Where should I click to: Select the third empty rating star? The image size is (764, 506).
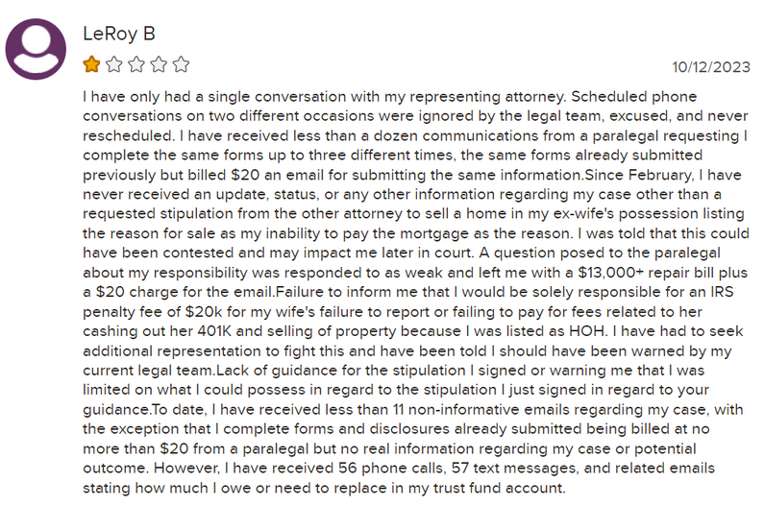[136, 64]
